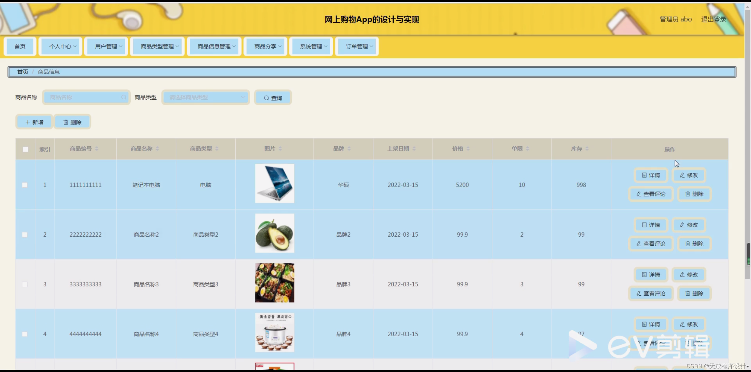Click the laptop product thumbnail in row 1
751x372 pixels.
[x=274, y=183]
